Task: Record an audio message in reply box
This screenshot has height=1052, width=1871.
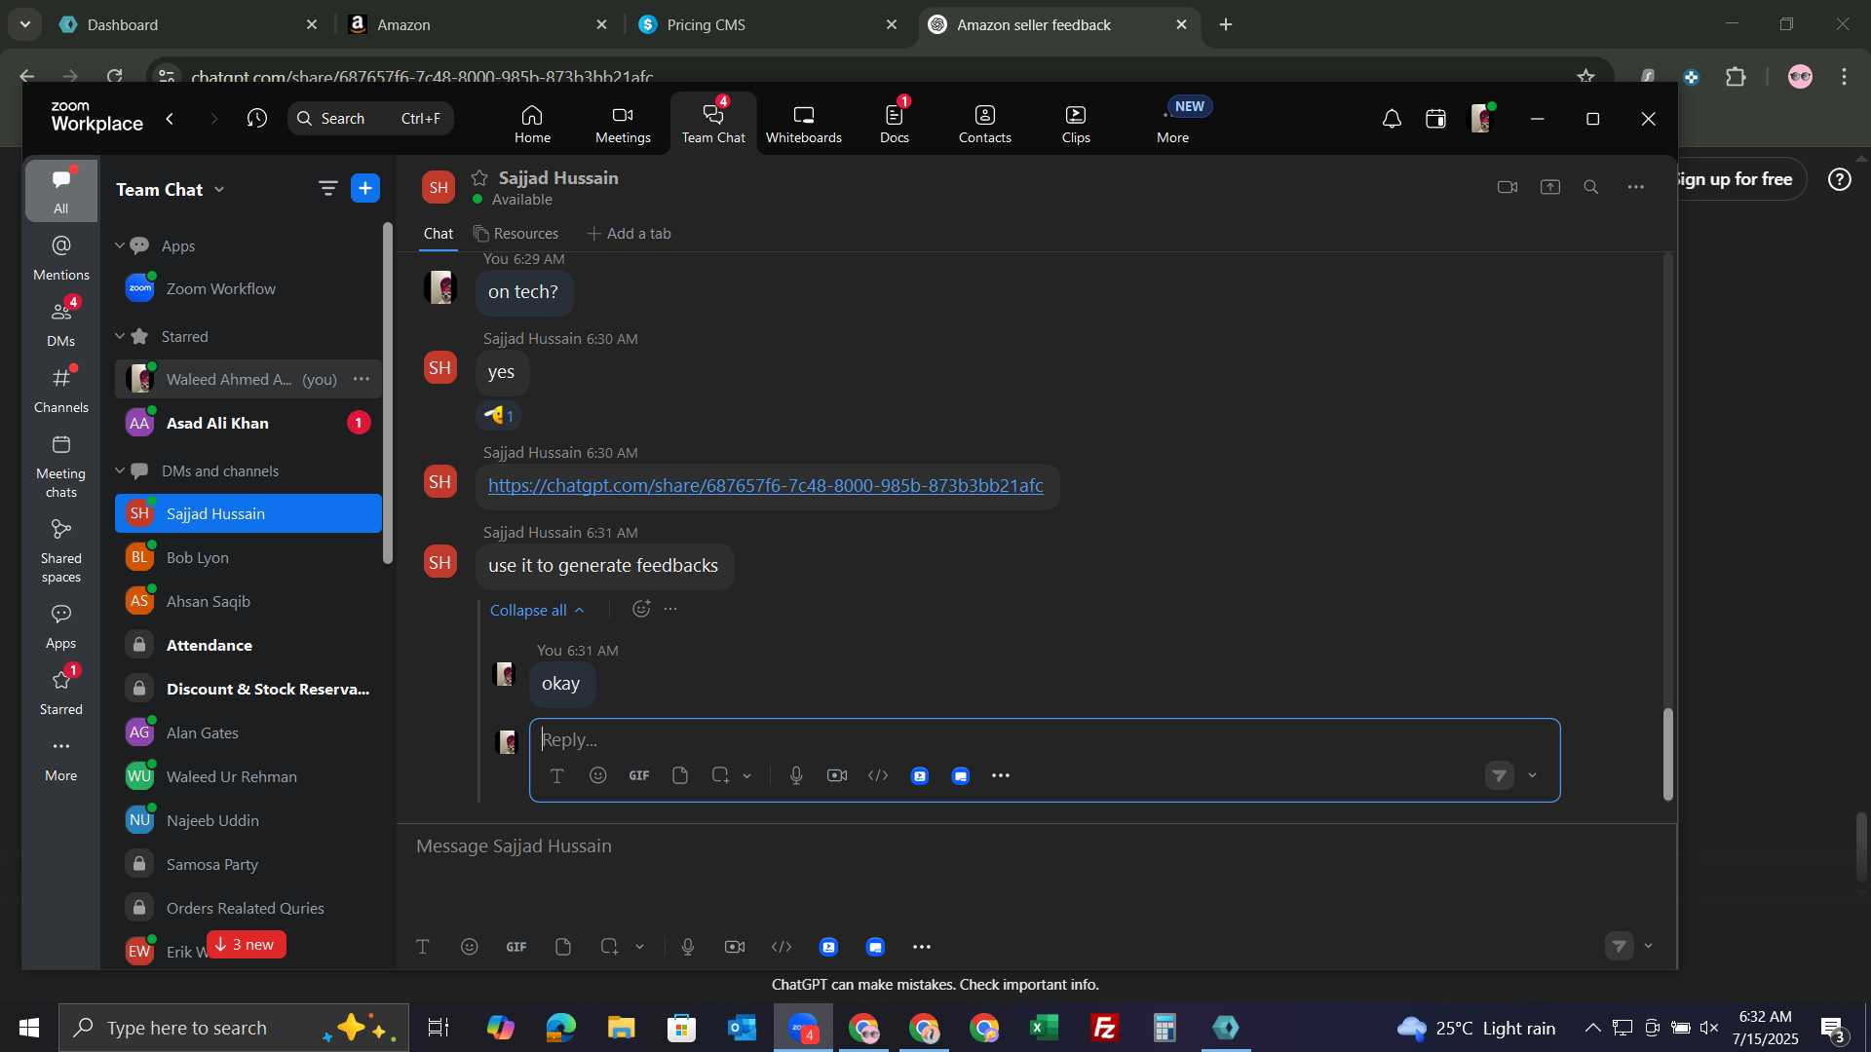Action: click(796, 775)
